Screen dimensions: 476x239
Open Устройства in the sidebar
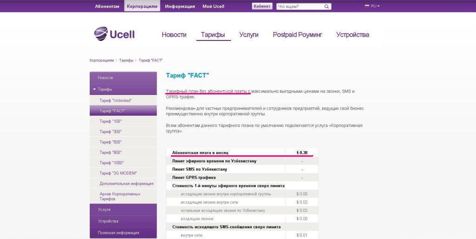click(x=123, y=221)
